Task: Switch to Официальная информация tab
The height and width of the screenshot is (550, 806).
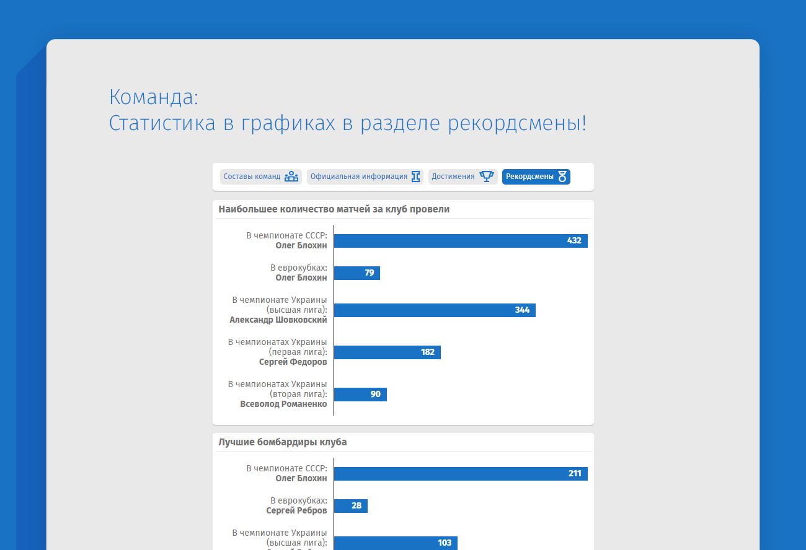Action: (358, 177)
